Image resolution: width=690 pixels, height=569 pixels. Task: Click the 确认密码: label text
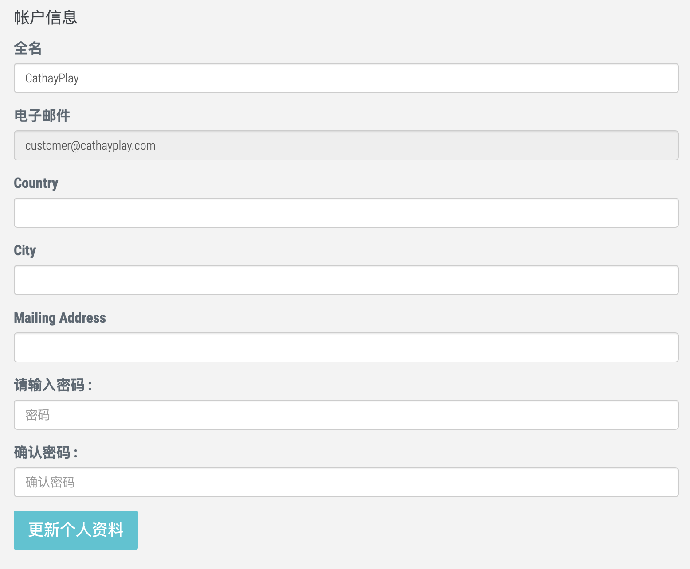46,452
